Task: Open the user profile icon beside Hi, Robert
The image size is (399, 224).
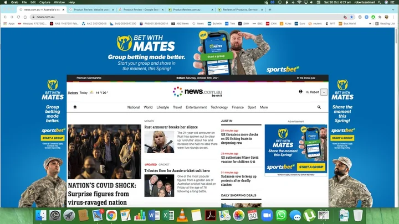Action: pyautogui.click(x=300, y=92)
